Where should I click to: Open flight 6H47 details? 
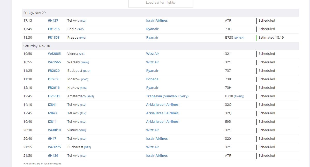(52, 138)
